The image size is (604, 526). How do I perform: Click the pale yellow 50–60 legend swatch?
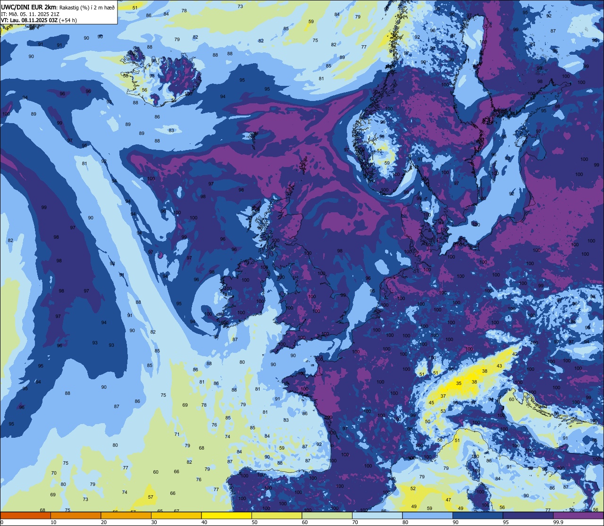pos(277,515)
